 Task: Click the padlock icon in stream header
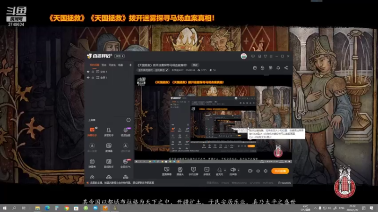click(263, 68)
